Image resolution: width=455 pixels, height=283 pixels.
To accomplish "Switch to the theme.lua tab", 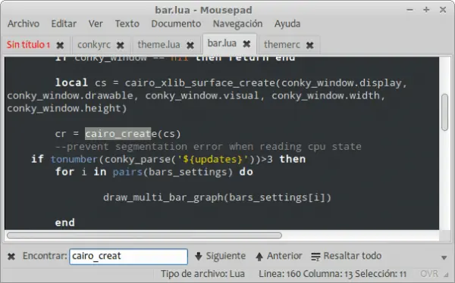I will [x=158, y=45].
